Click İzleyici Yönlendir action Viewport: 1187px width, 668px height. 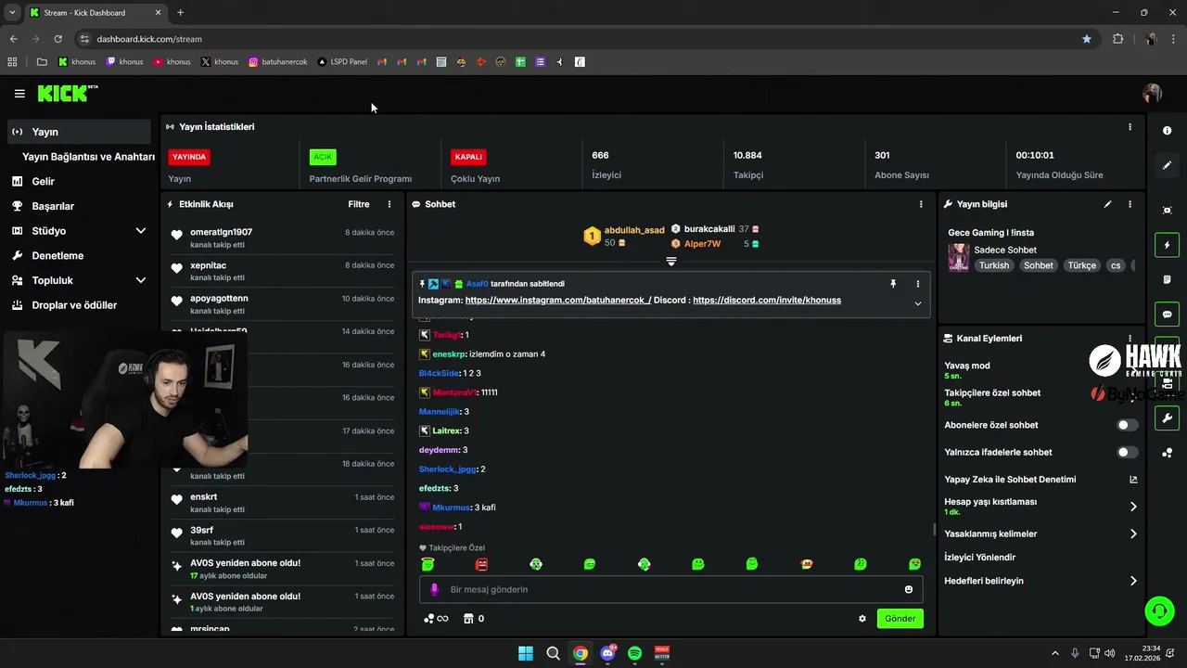point(980,558)
